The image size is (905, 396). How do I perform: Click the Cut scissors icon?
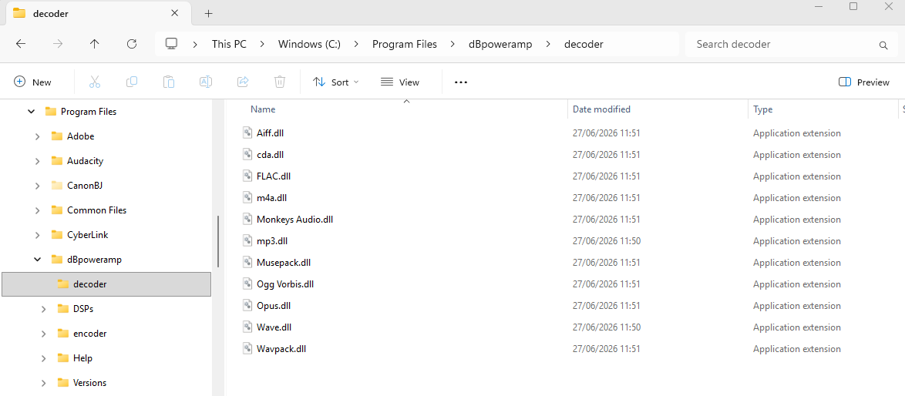tap(95, 82)
